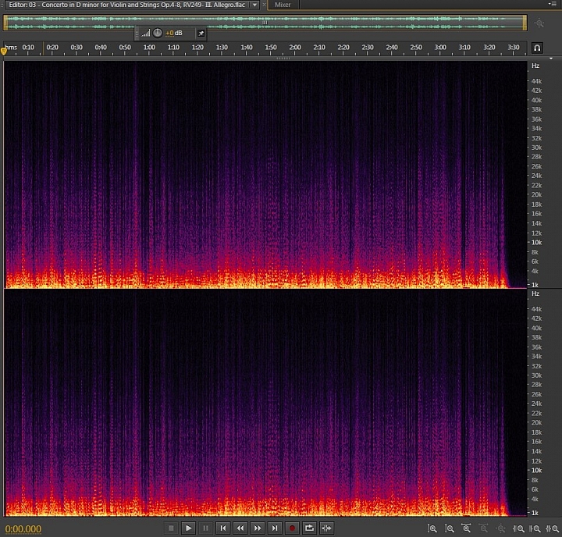Image resolution: width=562 pixels, height=537 pixels.
Task: Move playhead to next marker
Action: (x=275, y=528)
